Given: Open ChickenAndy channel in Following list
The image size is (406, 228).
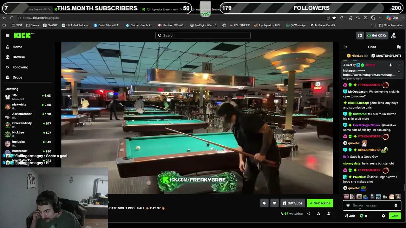Looking at the screenshot, I should pyautogui.click(x=28, y=125).
